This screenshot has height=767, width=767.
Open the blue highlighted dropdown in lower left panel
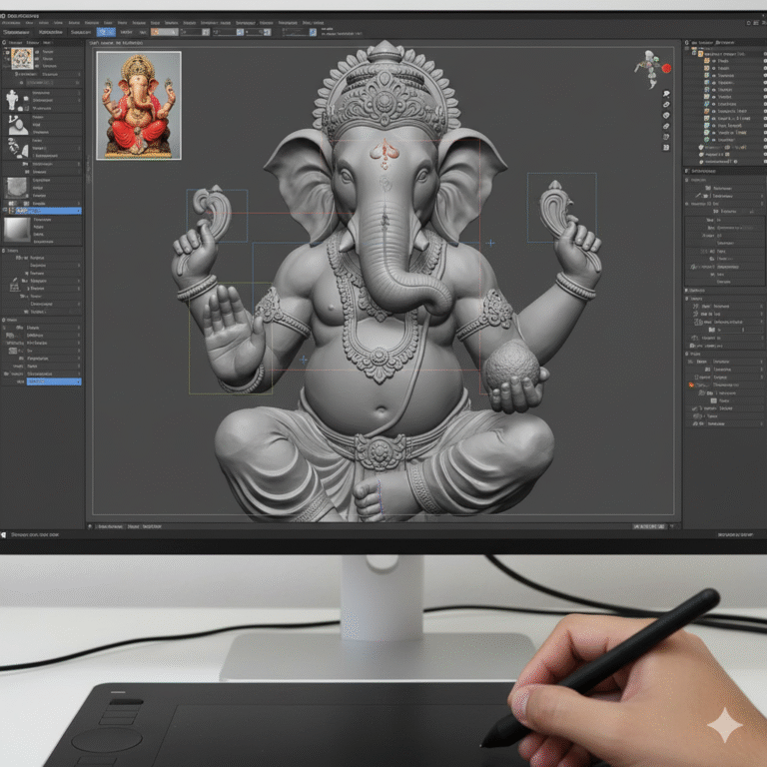(54, 382)
